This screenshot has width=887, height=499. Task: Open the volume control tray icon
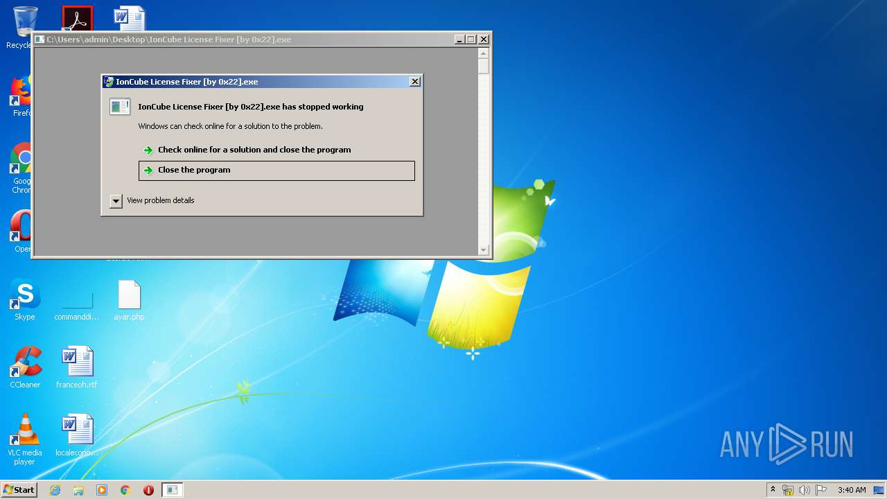[804, 490]
